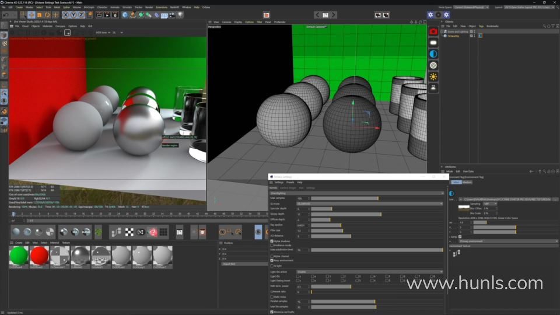The height and width of the screenshot is (315, 560).
Task: Select the green diffuse material thumbnail
Action: coord(19,256)
